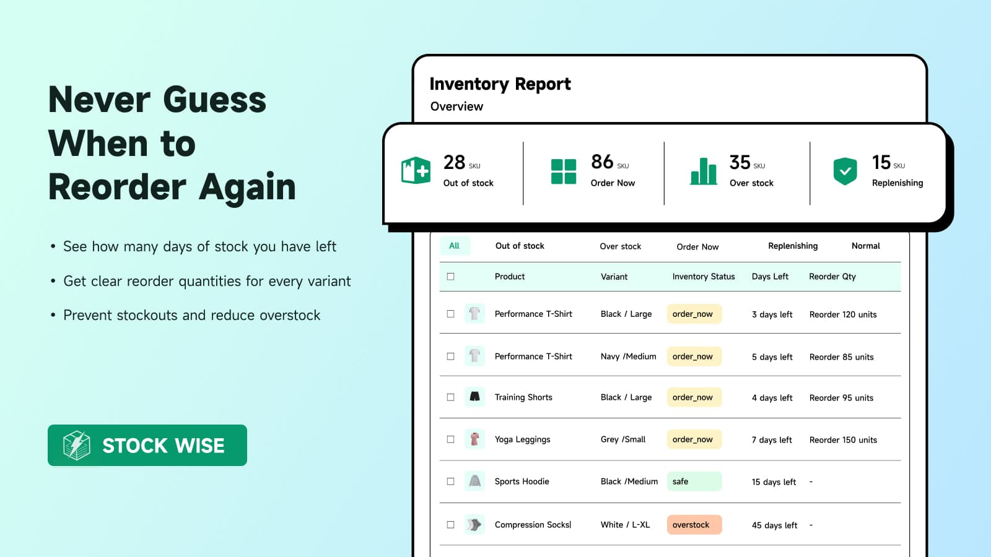Screen dimensions: 991x557
Task: Click the Reorder 120 units text
Action: pos(843,314)
